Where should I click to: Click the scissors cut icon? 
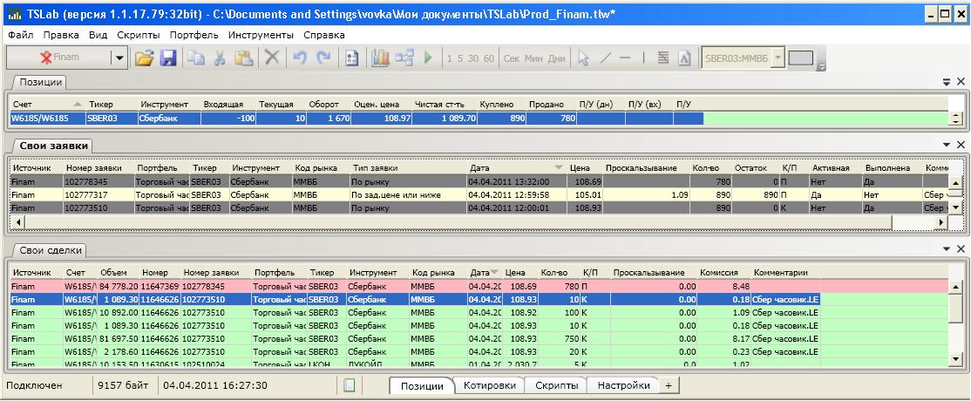click(220, 58)
